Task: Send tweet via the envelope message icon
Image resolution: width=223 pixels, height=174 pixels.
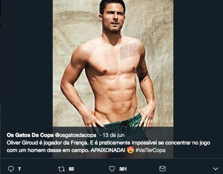Action: [162, 169]
